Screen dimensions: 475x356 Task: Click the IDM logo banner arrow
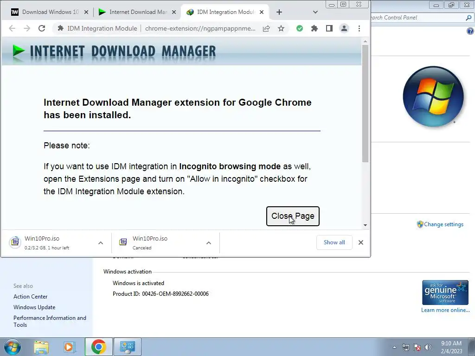click(18, 51)
